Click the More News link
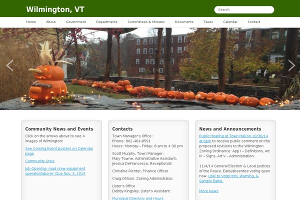 [x=208, y=191]
